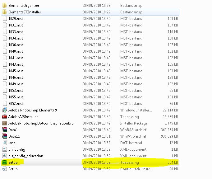
Task: Click the Setup configuration settings gear icon
Action: [5, 169]
